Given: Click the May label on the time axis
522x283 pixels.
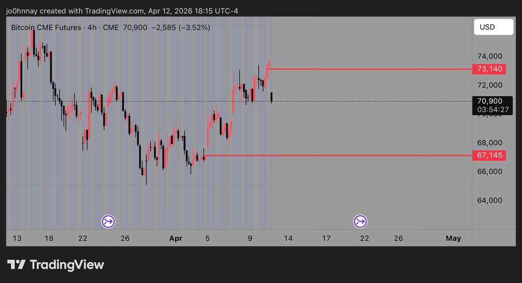Looking at the screenshot, I should [453, 238].
